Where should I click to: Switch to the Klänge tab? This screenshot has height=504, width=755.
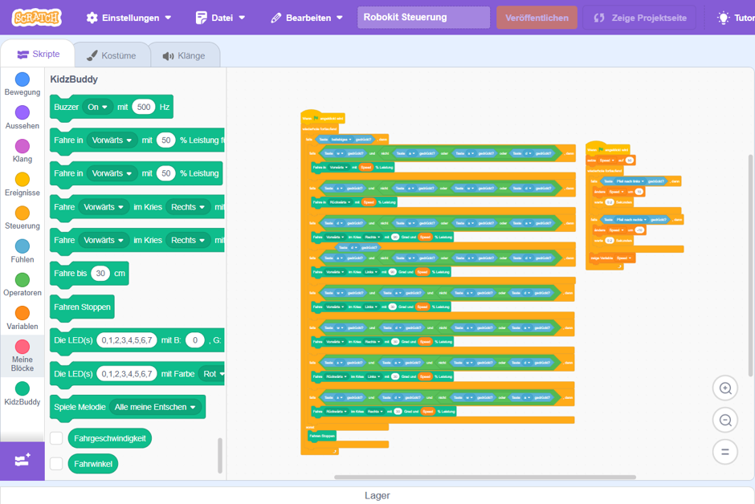point(184,55)
